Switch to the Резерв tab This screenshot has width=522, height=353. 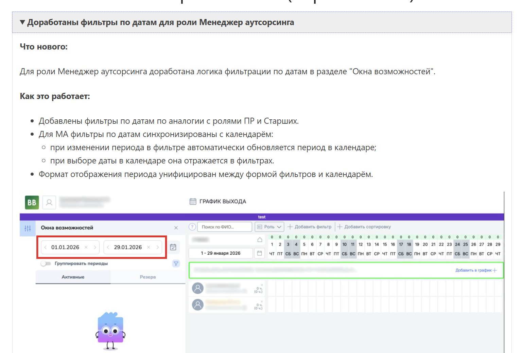pos(147,277)
